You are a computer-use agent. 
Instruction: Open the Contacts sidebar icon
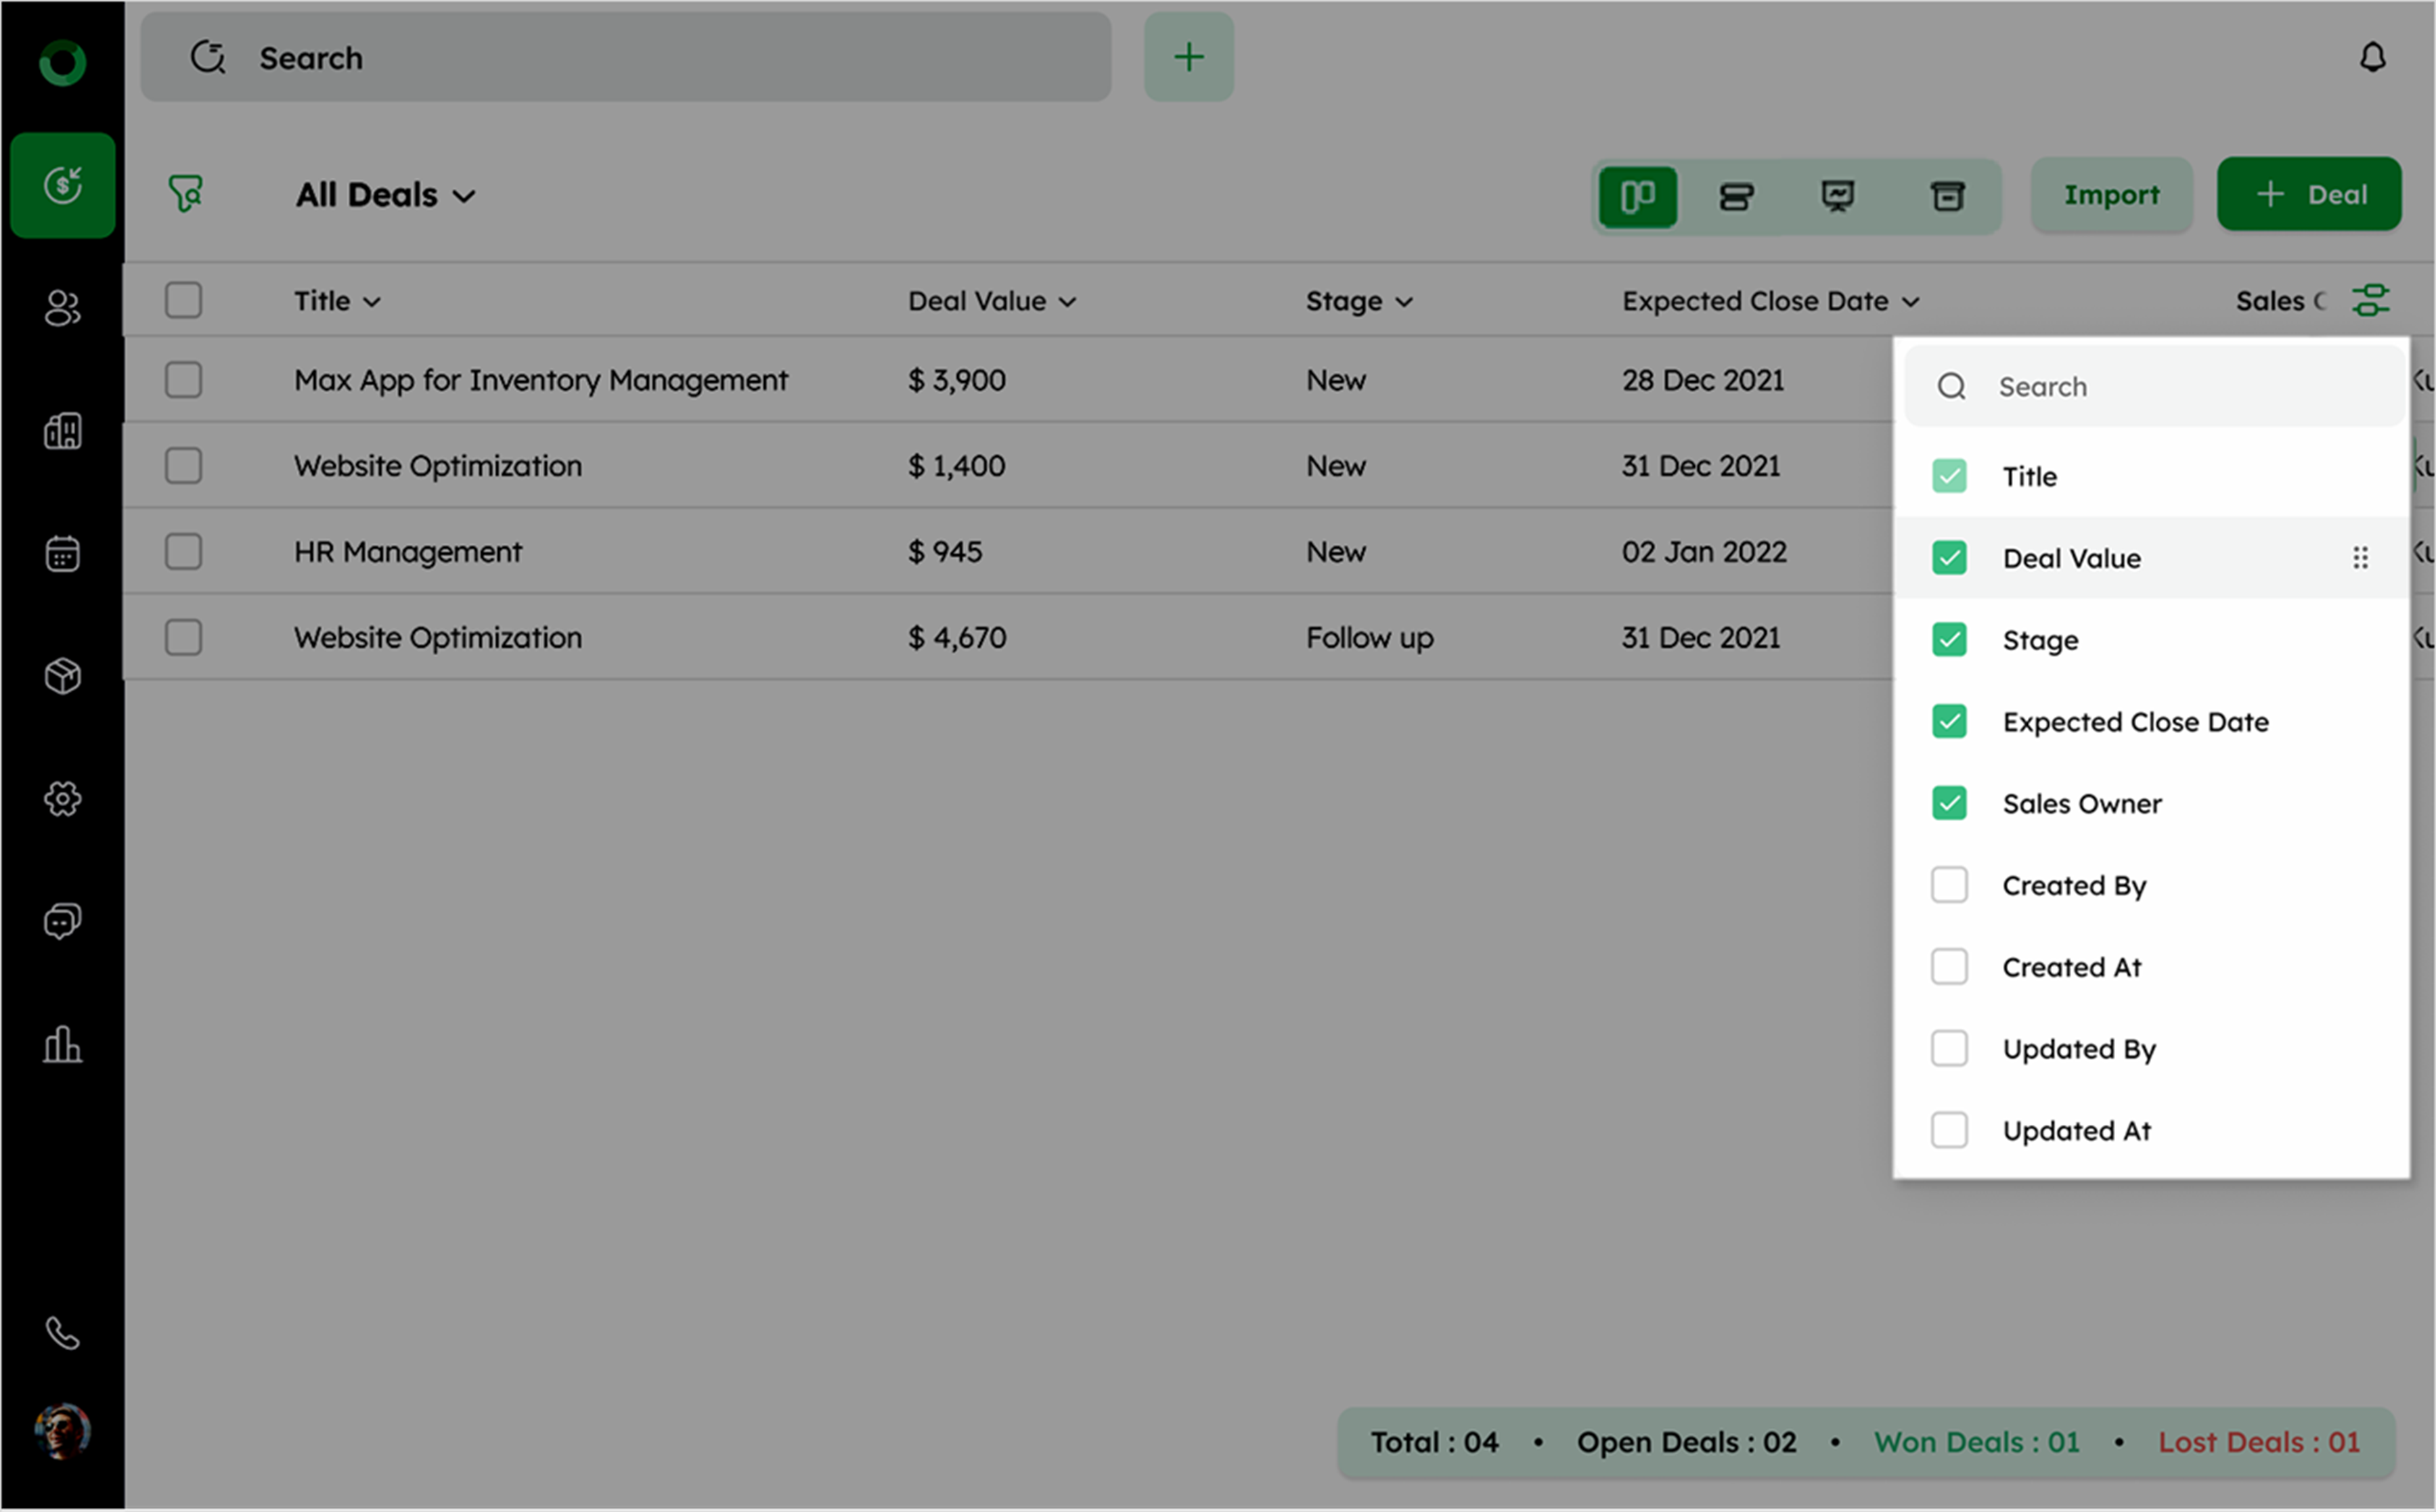coord(62,308)
